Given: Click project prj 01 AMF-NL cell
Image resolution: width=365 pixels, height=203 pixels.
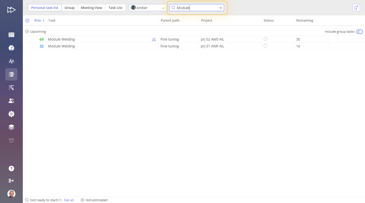Looking at the screenshot, I should coord(212,46).
